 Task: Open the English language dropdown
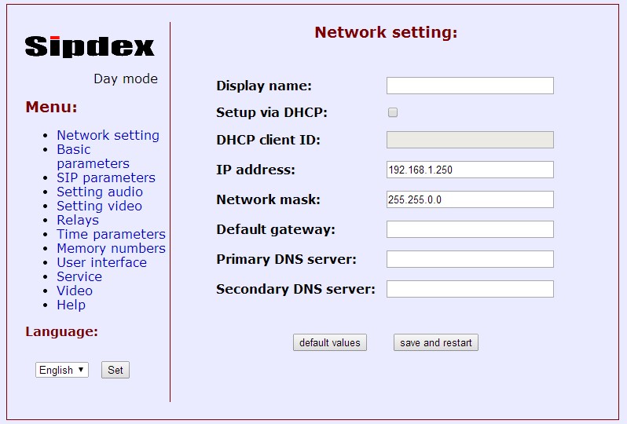coord(62,370)
